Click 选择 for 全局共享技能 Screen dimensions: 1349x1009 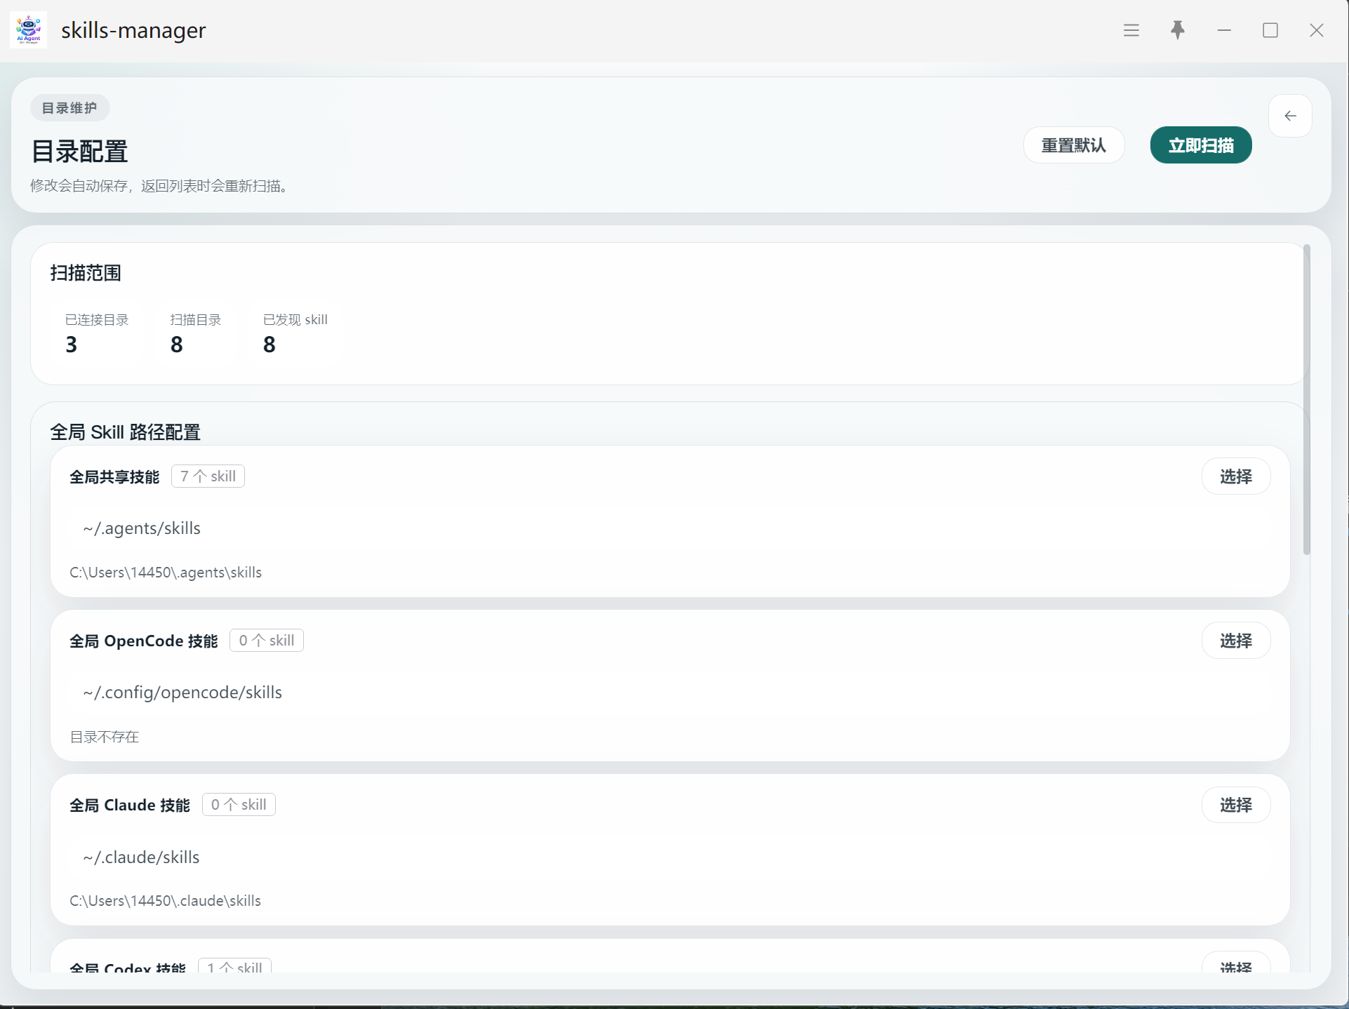[1236, 476]
